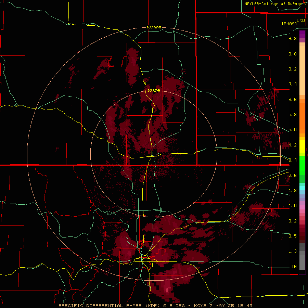Pick the yellow segment of the color bar
The width and height of the screenshot is (308, 308).
pos(302,146)
